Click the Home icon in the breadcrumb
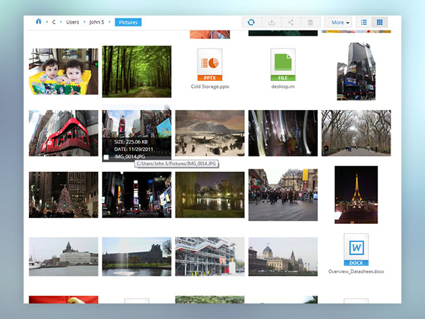The width and height of the screenshot is (425, 319). tap(38, 22)
